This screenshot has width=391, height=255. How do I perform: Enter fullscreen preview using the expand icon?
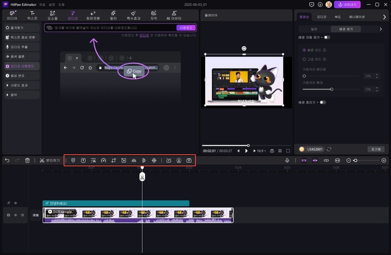288,151
